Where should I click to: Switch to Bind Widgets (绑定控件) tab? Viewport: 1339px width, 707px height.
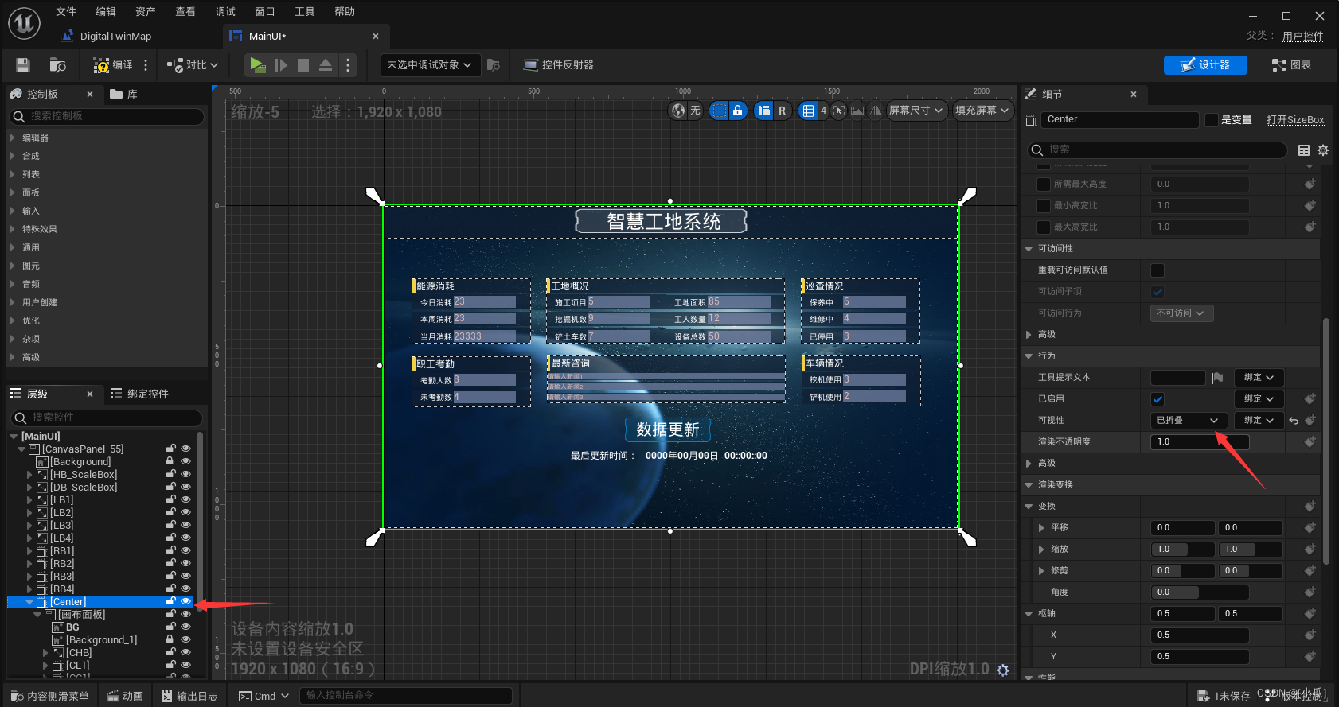(x=139, y=394)
